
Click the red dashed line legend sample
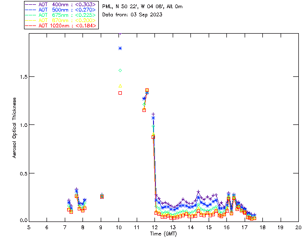(31, 25)
